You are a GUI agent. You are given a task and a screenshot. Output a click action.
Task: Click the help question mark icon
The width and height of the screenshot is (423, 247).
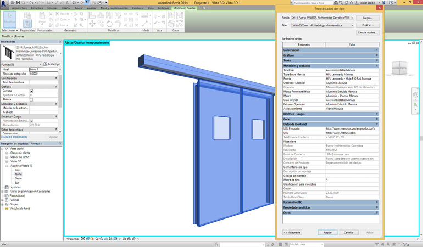pyautogui.click(x=392, y=2)
